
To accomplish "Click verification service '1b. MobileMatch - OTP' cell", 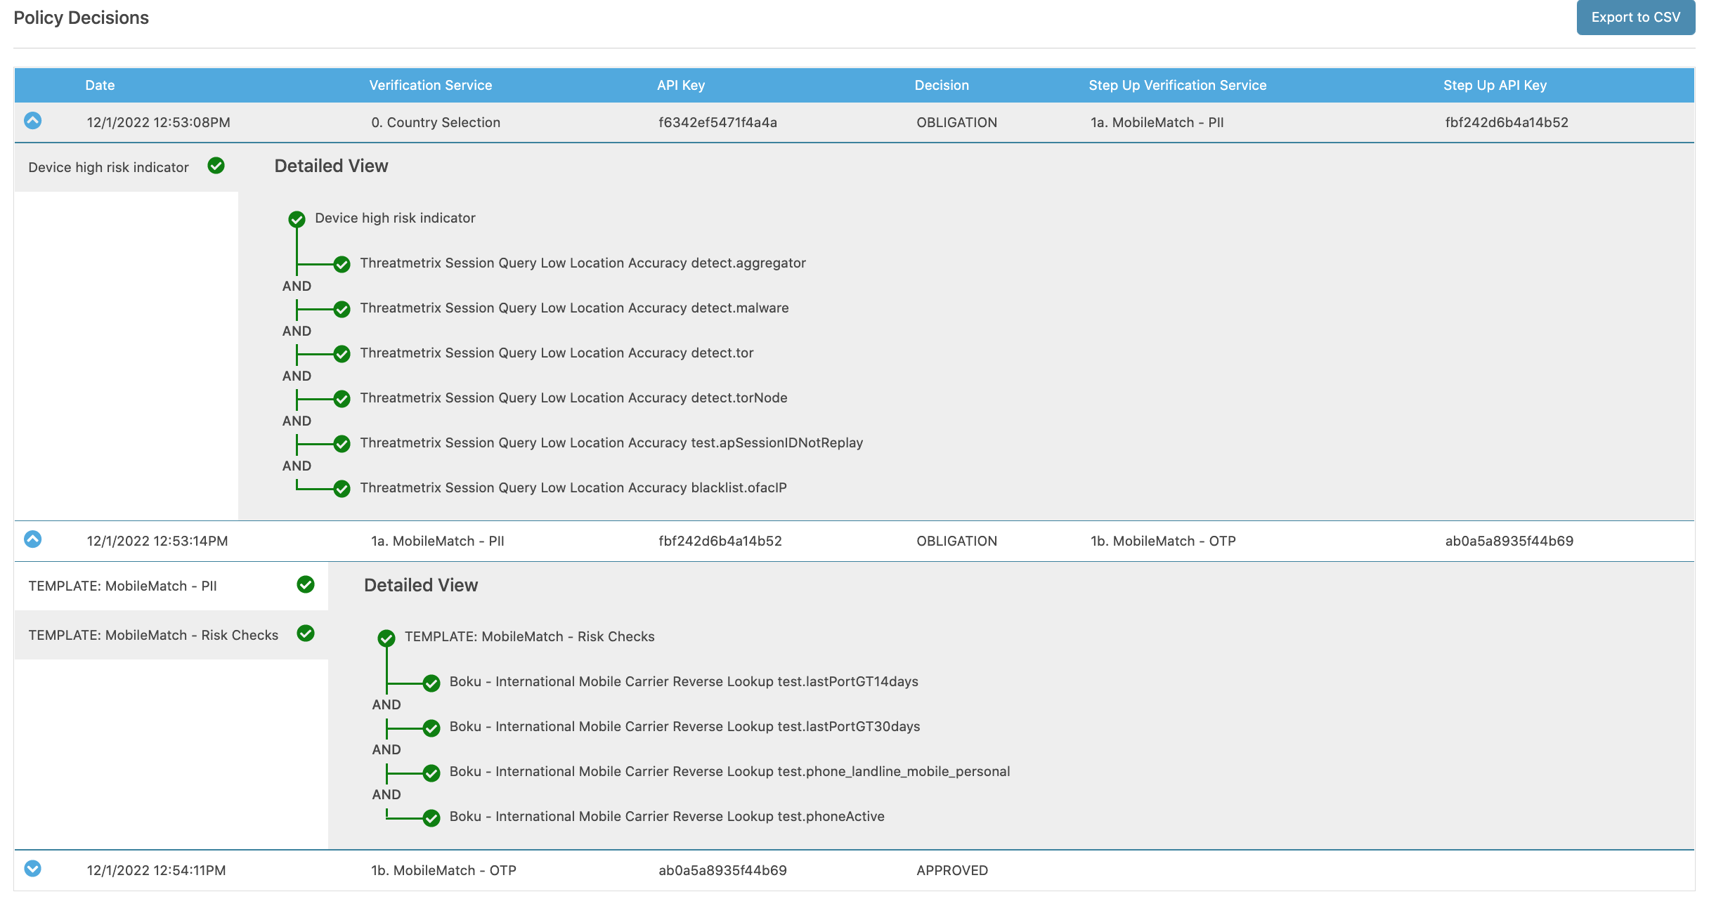I will pos(443,870).
